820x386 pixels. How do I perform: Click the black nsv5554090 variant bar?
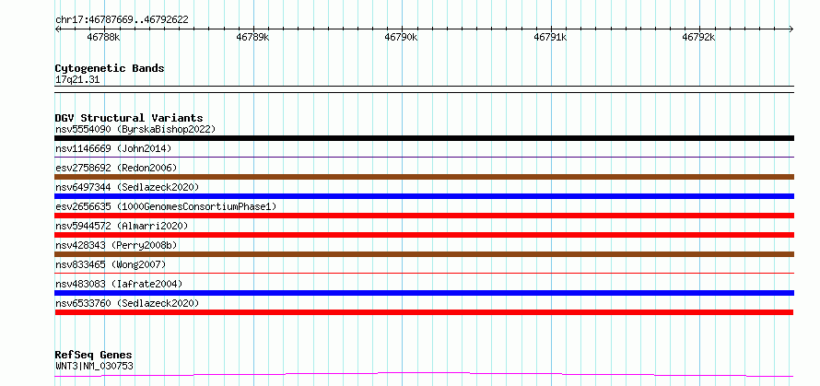pyautogui.click(x=424, y=138)
